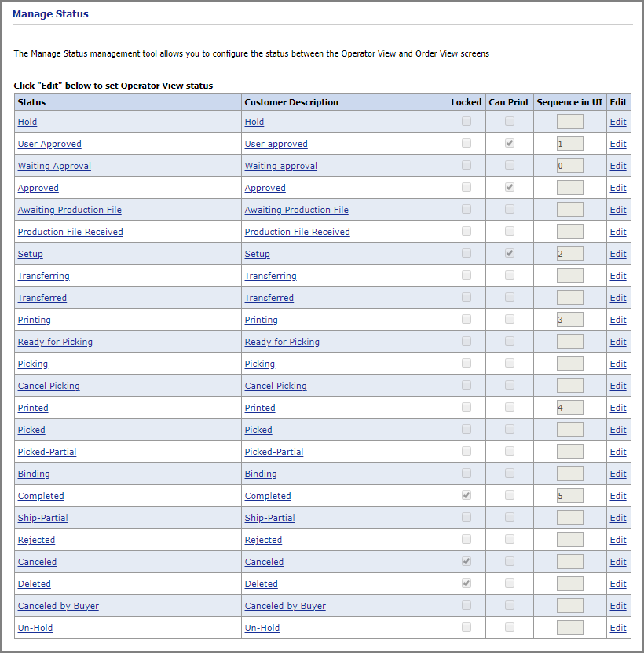The image size is (644, 653).
Task: Check the Locked box for Hold status
Action: (467, 121)
